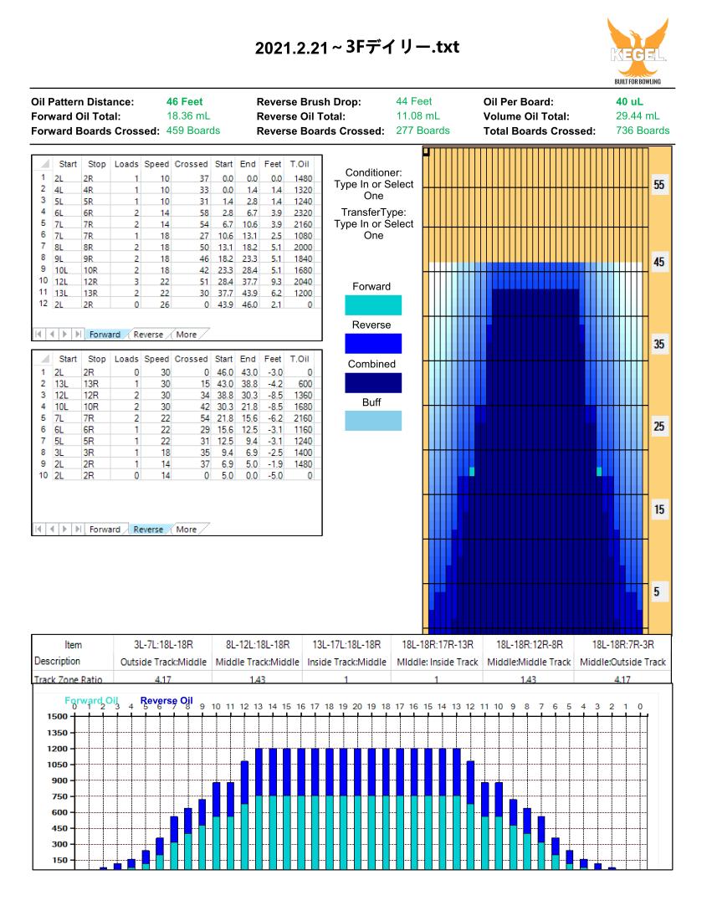Click the T.Oil cell '600' in the lower table
This screenshot has width=712, height=921.
click(x=305, y=384)
